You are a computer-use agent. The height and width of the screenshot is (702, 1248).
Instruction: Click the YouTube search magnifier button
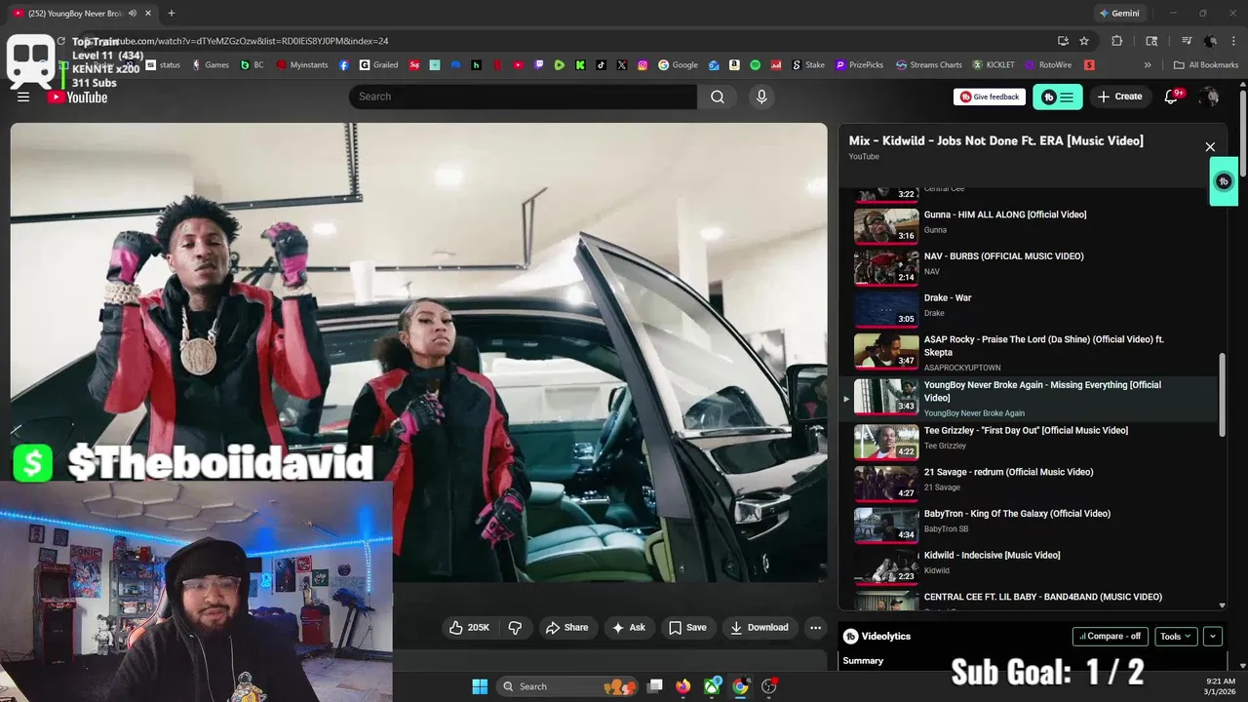718,97
